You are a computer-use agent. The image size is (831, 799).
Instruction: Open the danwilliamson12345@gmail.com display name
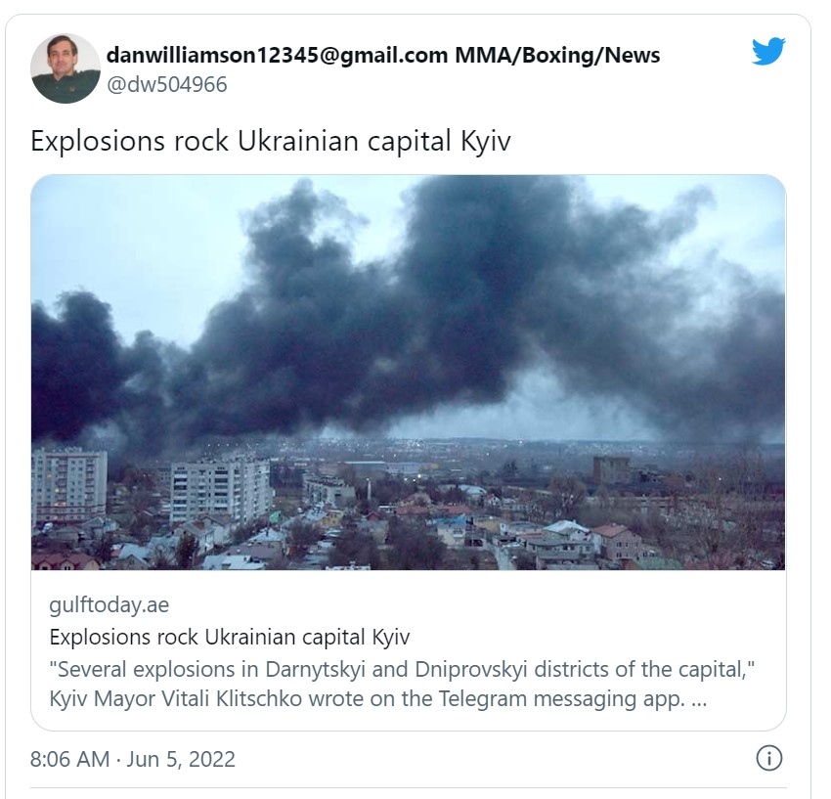click(278, 55)
